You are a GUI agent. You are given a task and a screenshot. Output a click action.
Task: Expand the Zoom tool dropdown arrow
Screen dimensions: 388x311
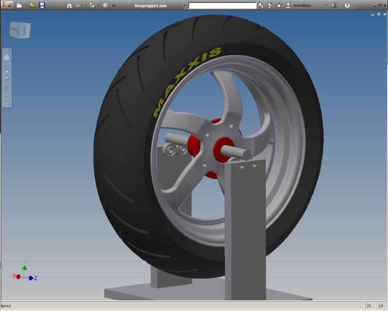pos(7,82)
